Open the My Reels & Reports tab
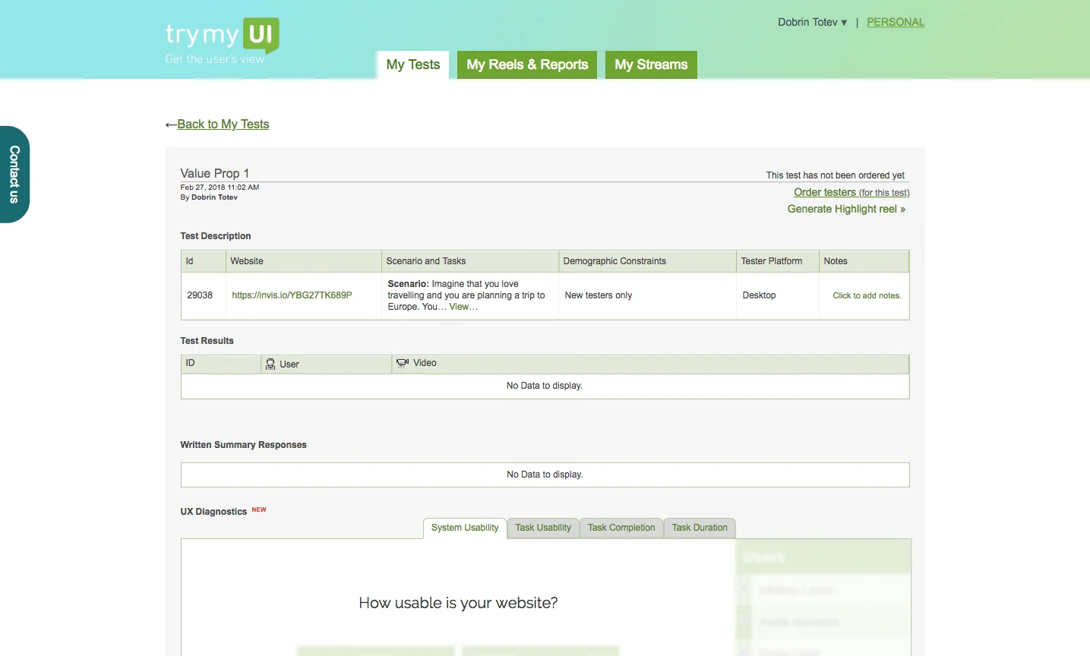 527,65
